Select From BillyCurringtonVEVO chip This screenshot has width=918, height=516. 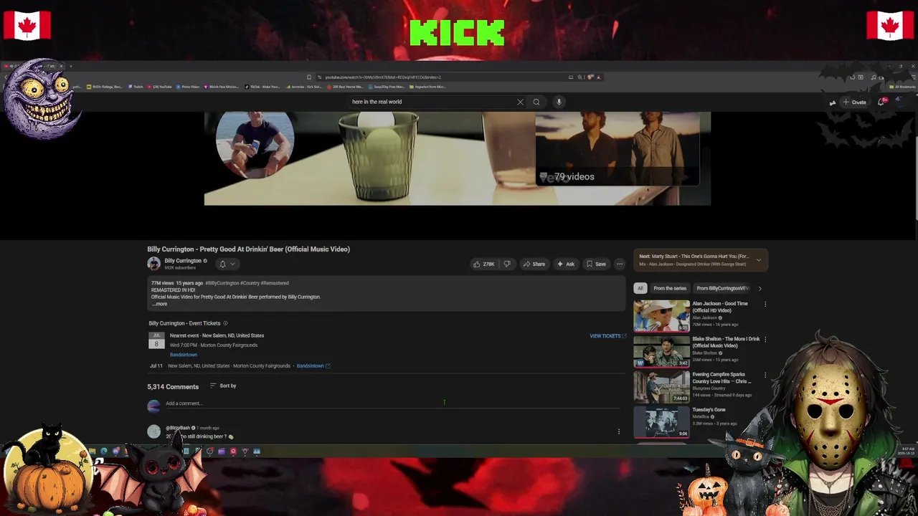pyautogui.click(x=722, y=288)
